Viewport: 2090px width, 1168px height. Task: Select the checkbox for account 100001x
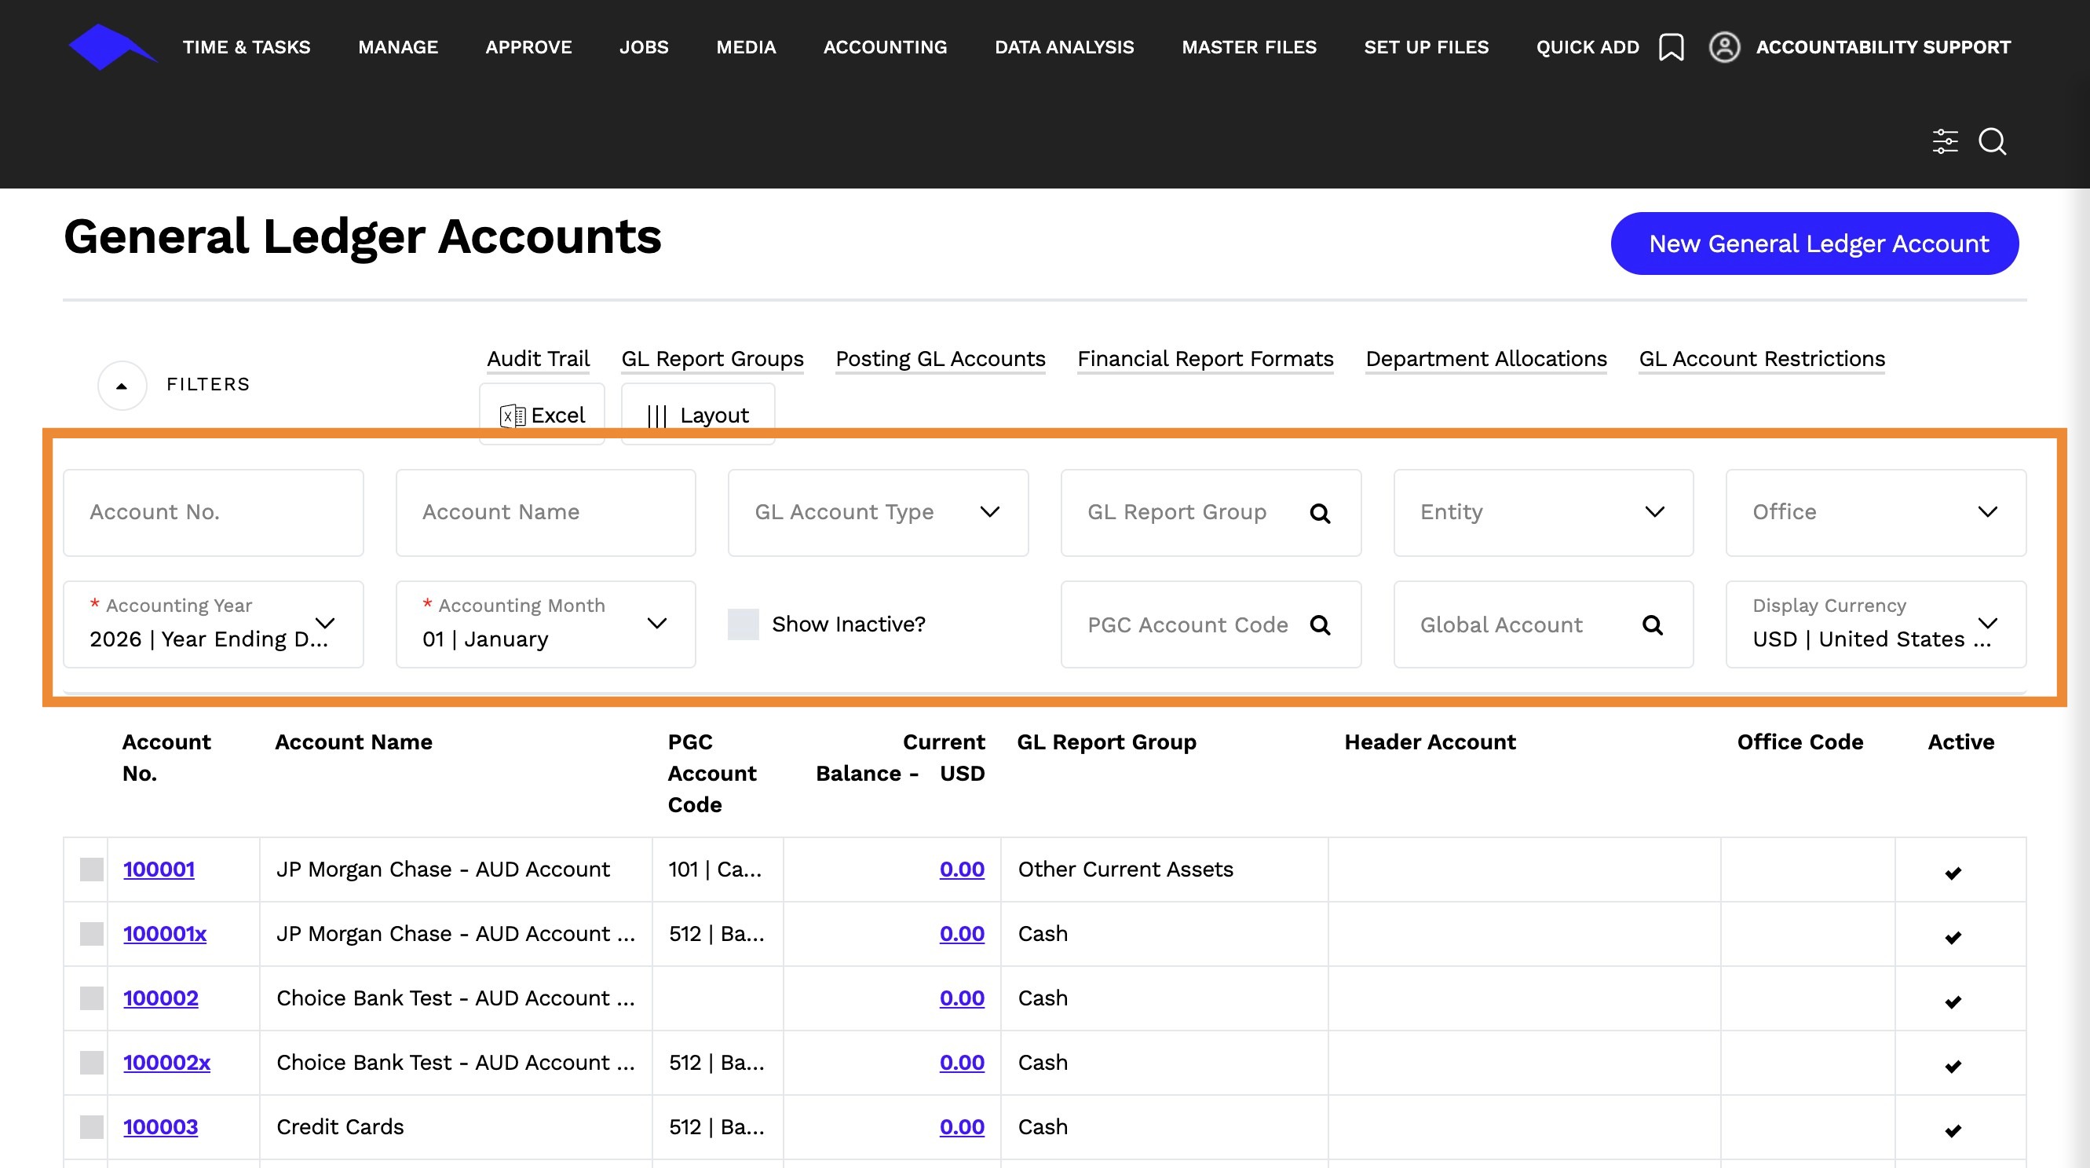click(92, 933)
